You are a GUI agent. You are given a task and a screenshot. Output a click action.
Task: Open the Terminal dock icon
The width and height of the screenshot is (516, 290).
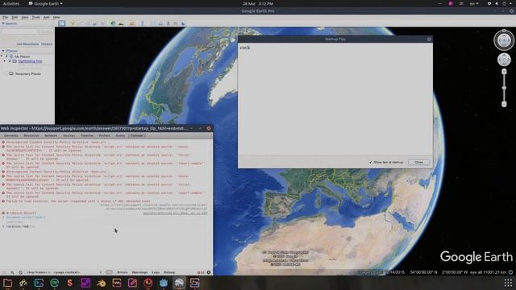tap(39, 283)
